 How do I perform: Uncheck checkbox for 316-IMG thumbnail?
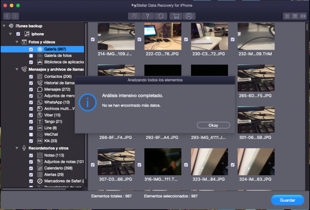coord(139,165)
